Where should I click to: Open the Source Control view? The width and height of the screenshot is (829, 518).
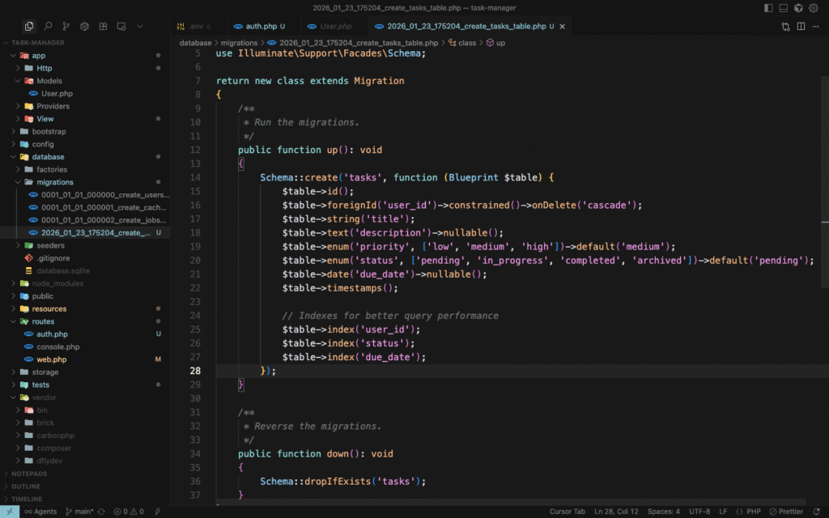[x=66, y=26]
